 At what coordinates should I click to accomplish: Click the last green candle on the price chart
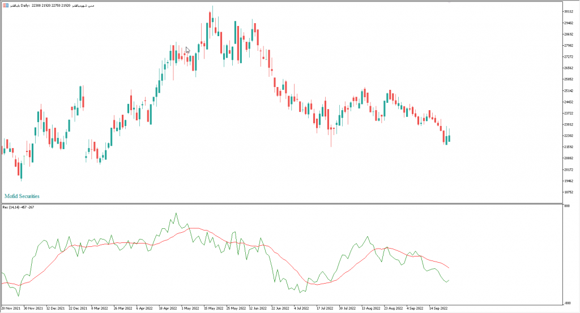[449, 138]
